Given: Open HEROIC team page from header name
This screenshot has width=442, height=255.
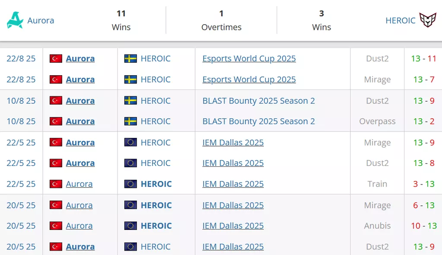Looking at the screenshot, I should point(400,20).
